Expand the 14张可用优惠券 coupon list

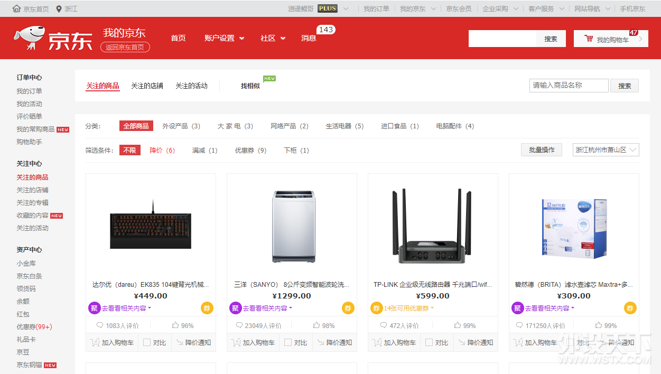[x=408, y=308]
